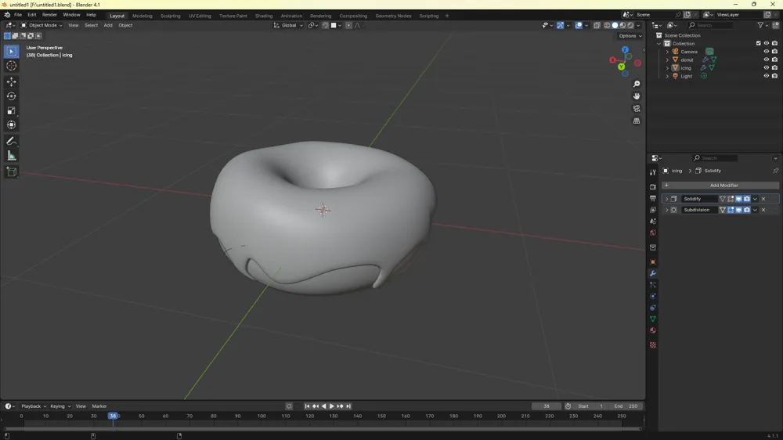
Task: Open the Particles properties tab
Action: (653, 285)
